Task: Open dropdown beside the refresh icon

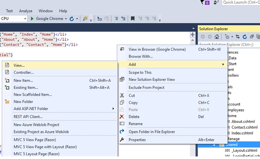Action: point(77,19)
